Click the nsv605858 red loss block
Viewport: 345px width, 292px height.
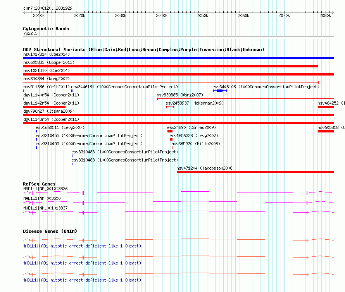pos(326,131)
